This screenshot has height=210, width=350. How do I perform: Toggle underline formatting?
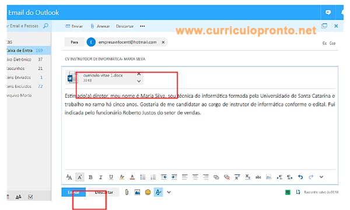pyautogui.click(x=111, y=177)
